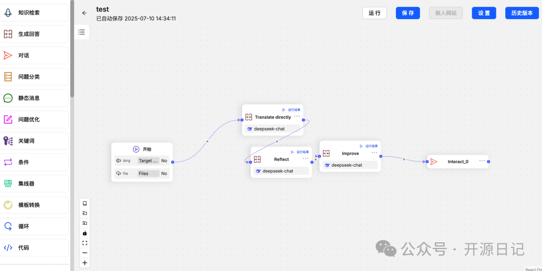Click the autosave timestamp 2025-07-10 14:34:11
The height and width of the screenshot is (271, 542).
150,19
